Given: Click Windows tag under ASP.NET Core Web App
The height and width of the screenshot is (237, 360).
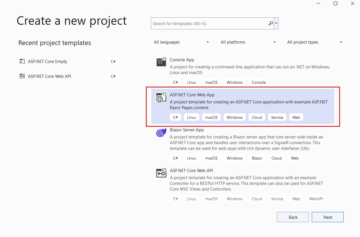Looking at the screenshot, I should pos(235,117).
